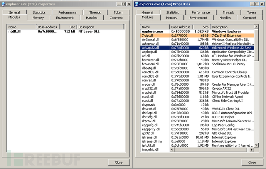Click Close button in explorer.exe (1764) window

[251, 162]
